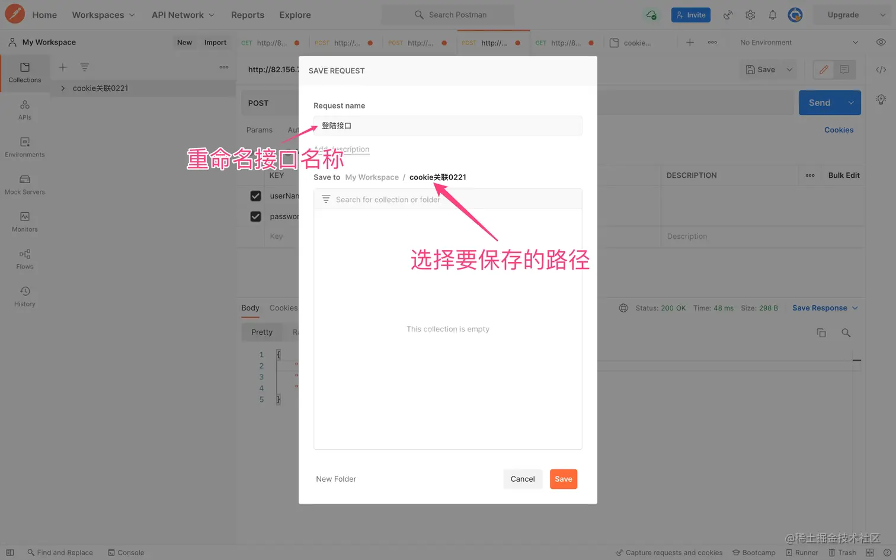This screenshot has width=896, height=560.
Task: Open the code snippet panel icon
Action: pyautogui.click(x=881, y=69)
